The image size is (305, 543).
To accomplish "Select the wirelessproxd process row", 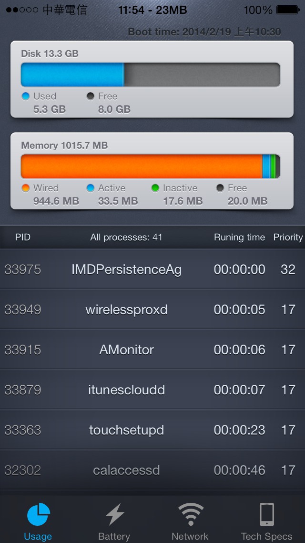I will coord(152,309).
